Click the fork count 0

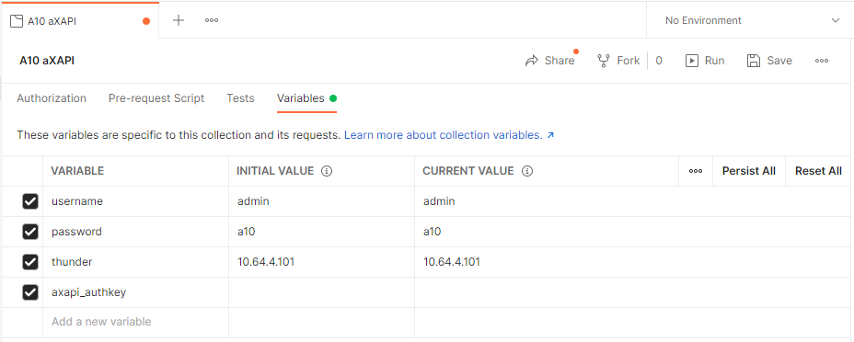[659, 61]
